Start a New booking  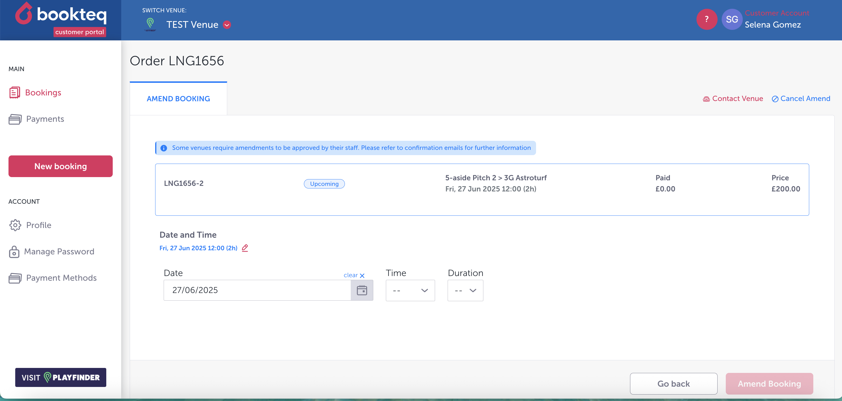point(61,166)
